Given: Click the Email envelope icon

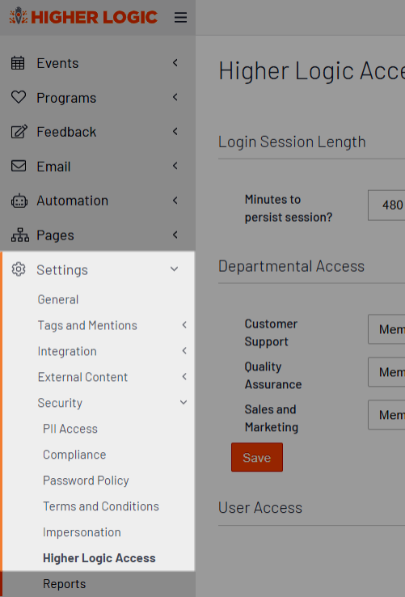Looking at the screenshot, I should tap(19, 166).
